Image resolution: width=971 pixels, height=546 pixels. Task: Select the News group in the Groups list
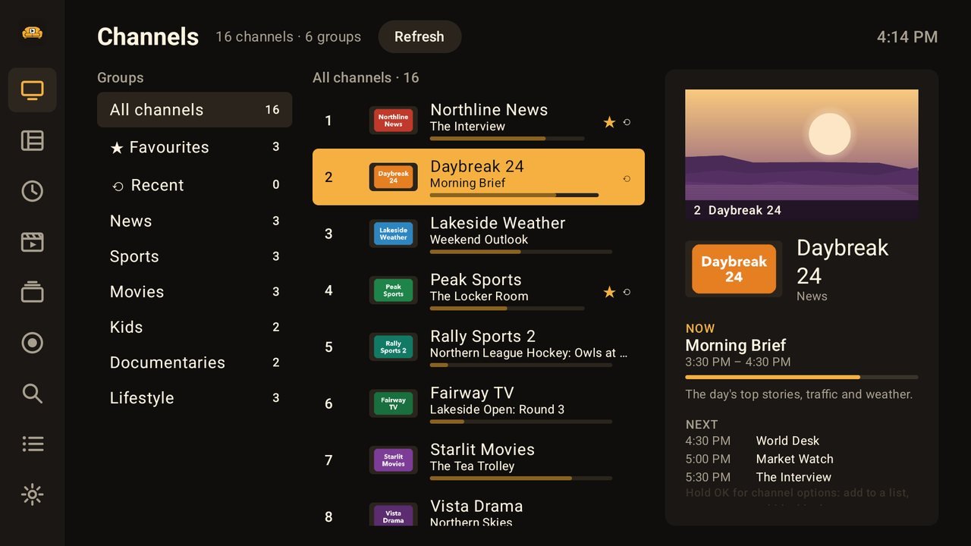194,221
